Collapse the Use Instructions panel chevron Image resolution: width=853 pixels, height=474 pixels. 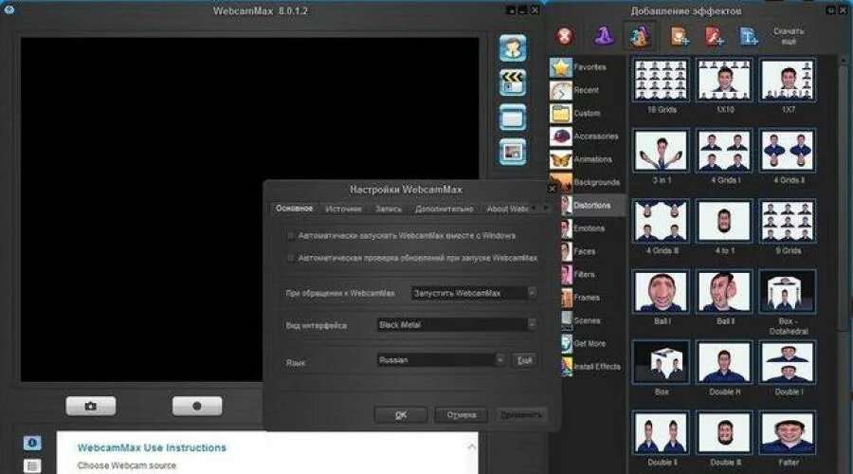(472, 447)
